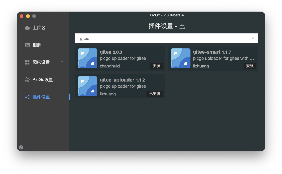Click the info icon at the bottom left

point(21,147)
